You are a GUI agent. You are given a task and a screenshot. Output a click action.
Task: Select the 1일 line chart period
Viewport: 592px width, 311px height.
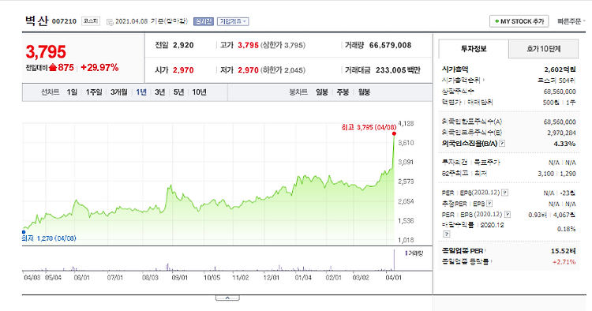(x=72, y=92)
